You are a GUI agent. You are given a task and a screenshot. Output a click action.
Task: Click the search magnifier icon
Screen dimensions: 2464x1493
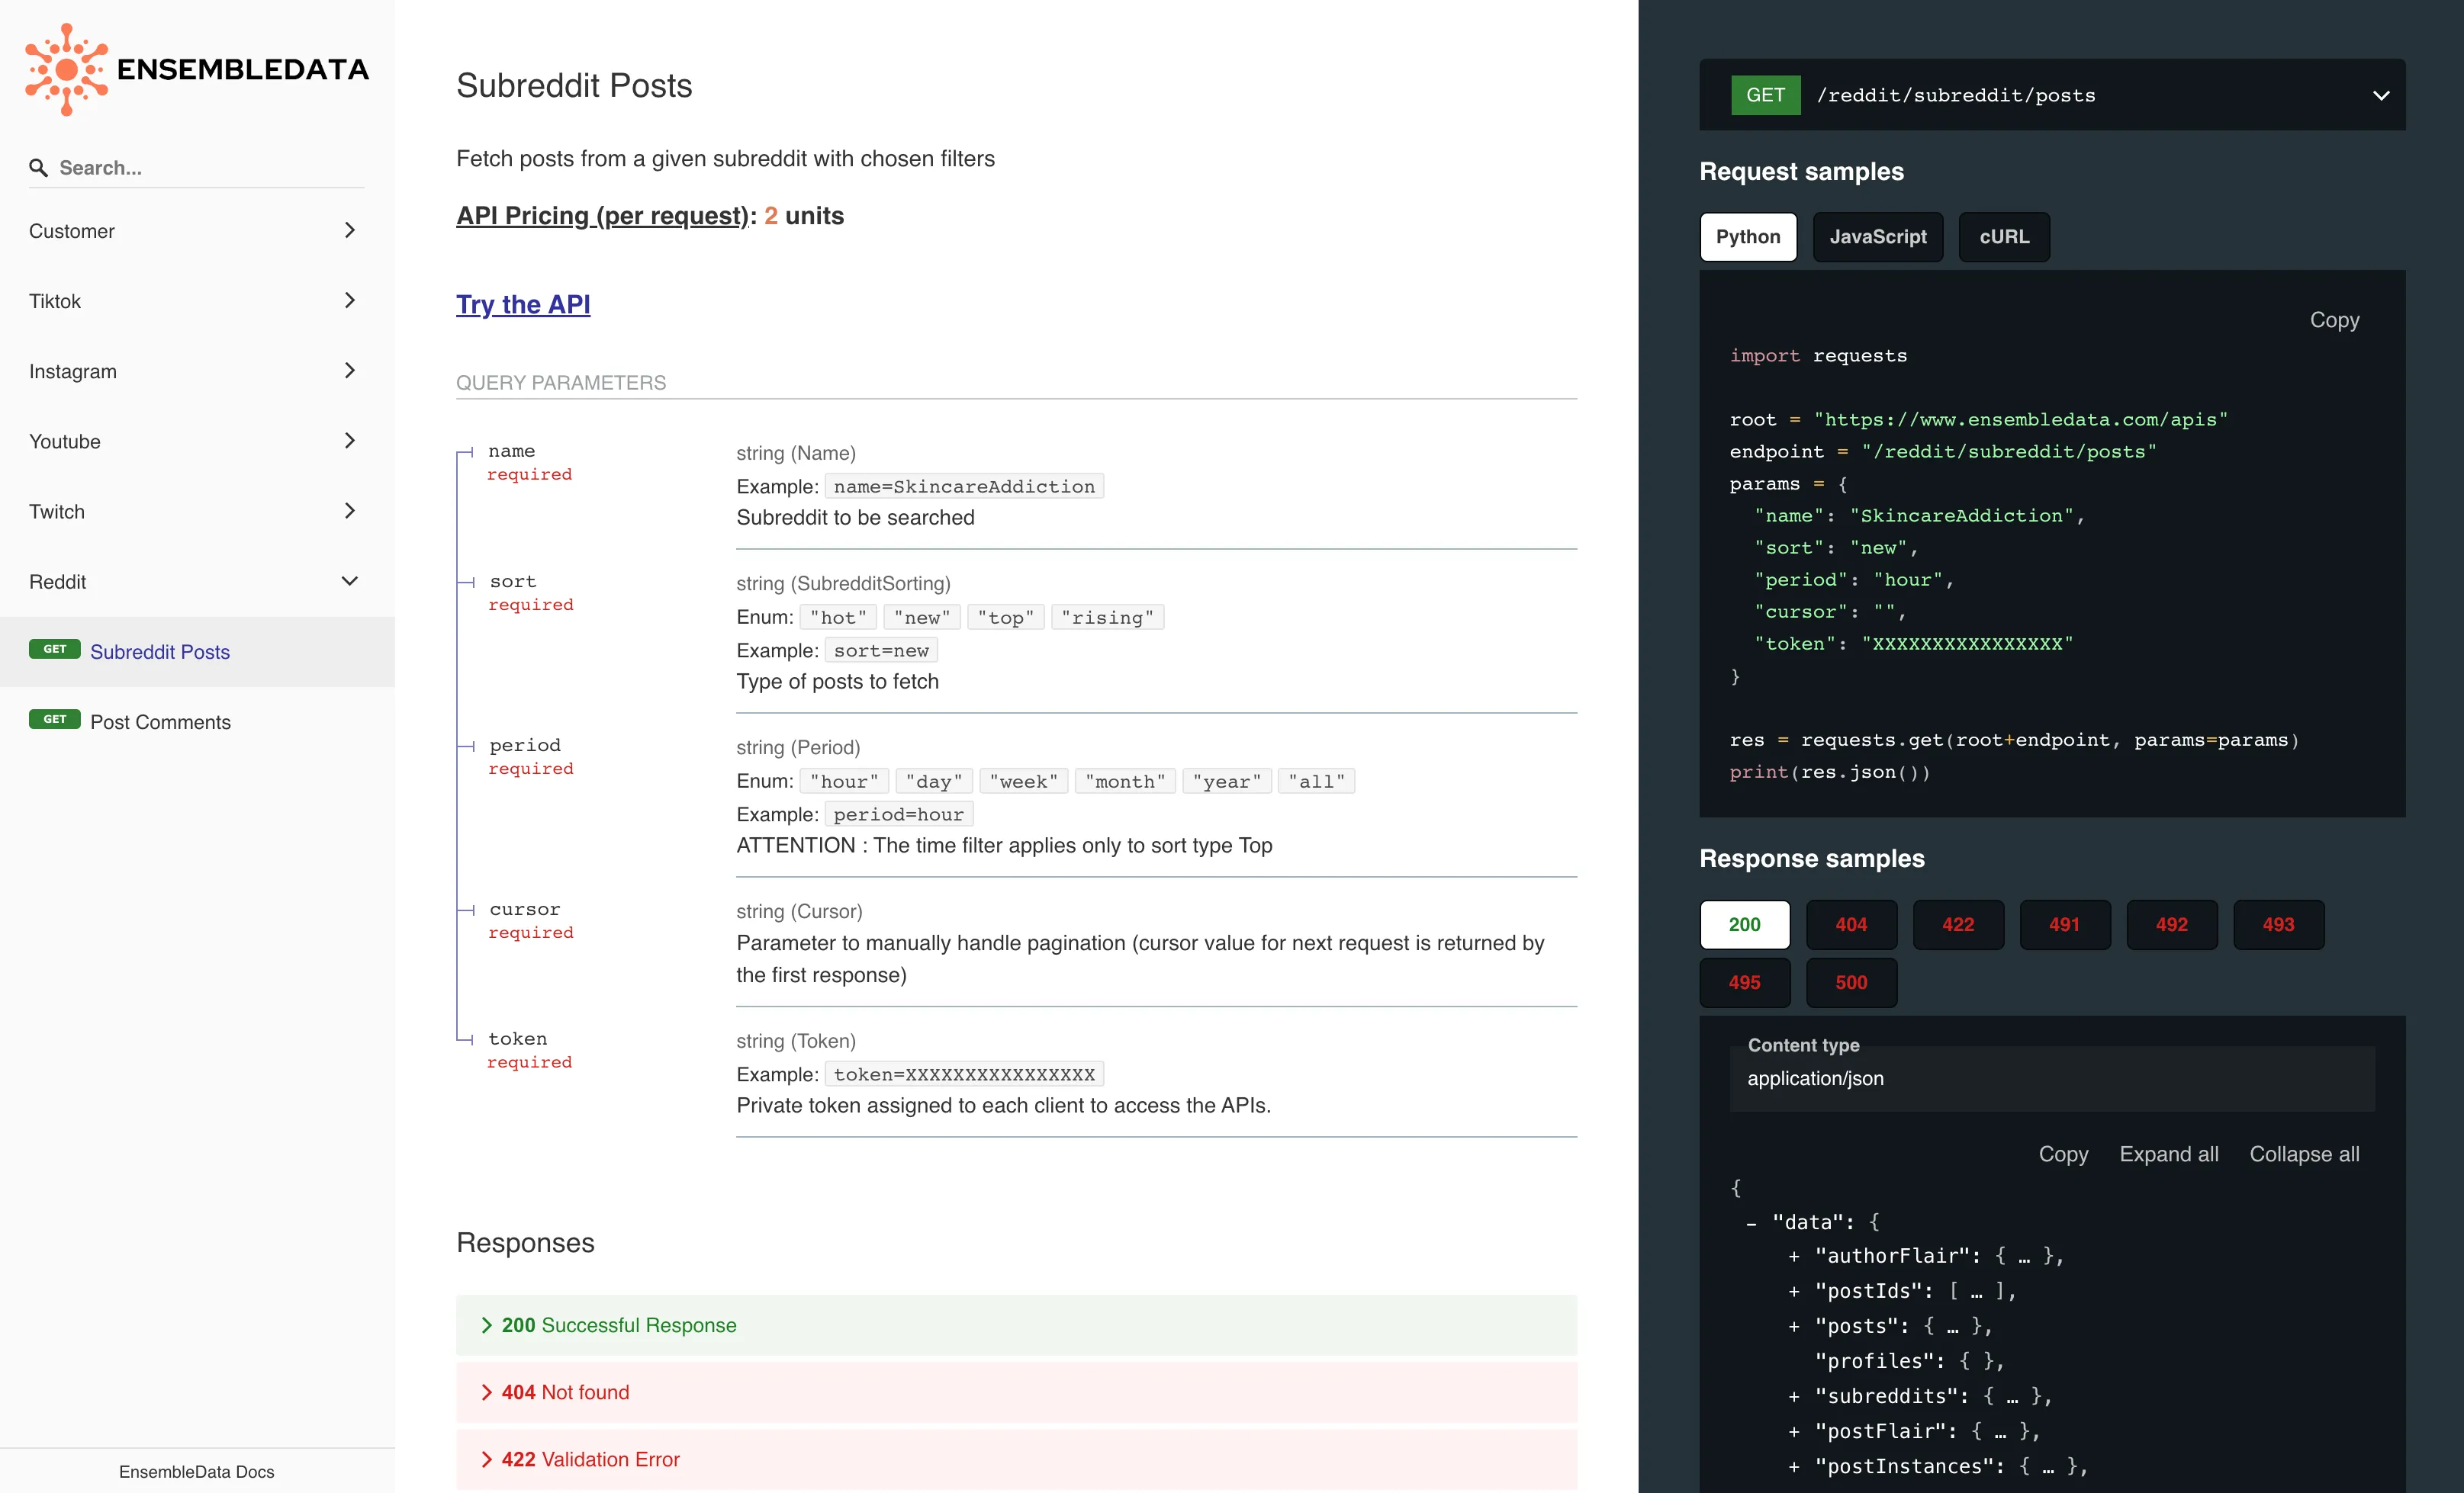tap(38, 168)
